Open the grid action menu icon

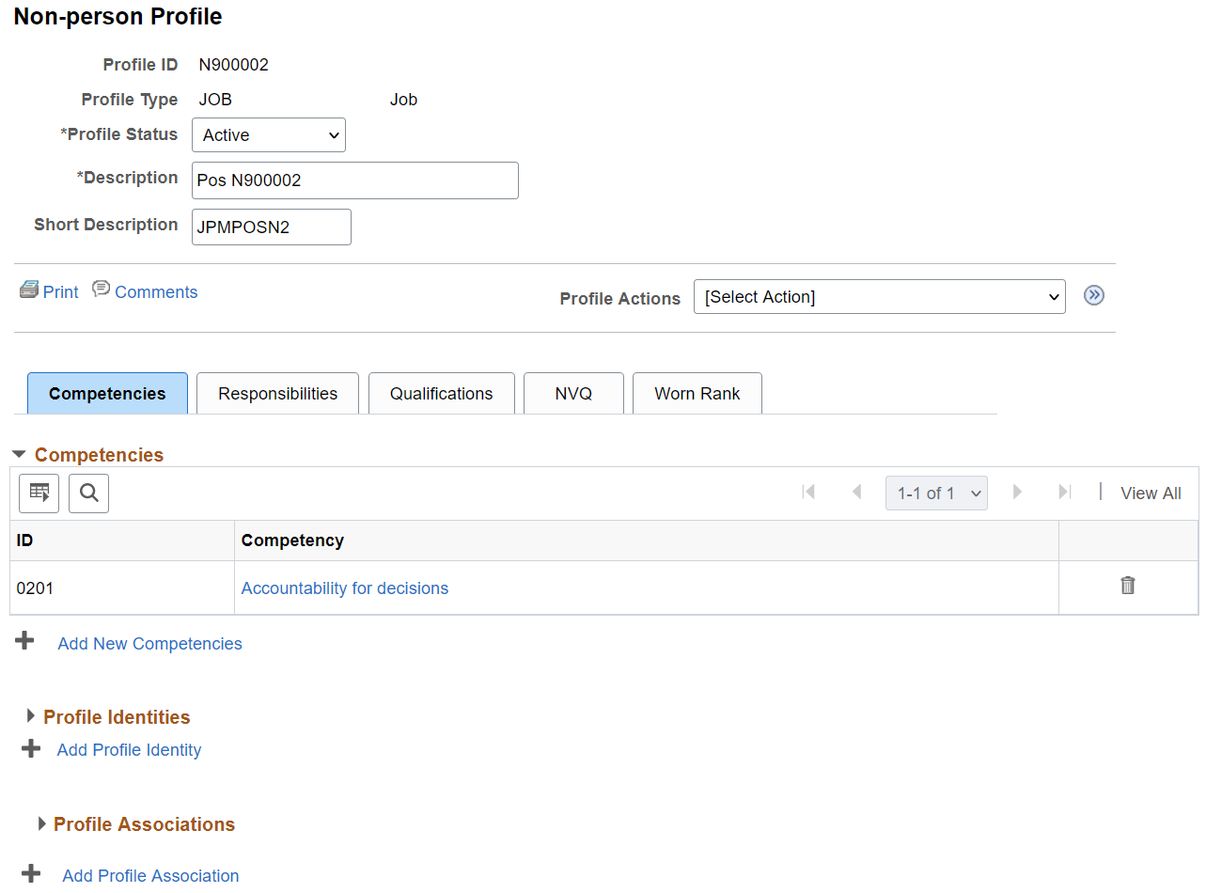[39, 493]
